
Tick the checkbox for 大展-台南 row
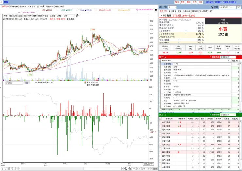[x=160, y=148]
